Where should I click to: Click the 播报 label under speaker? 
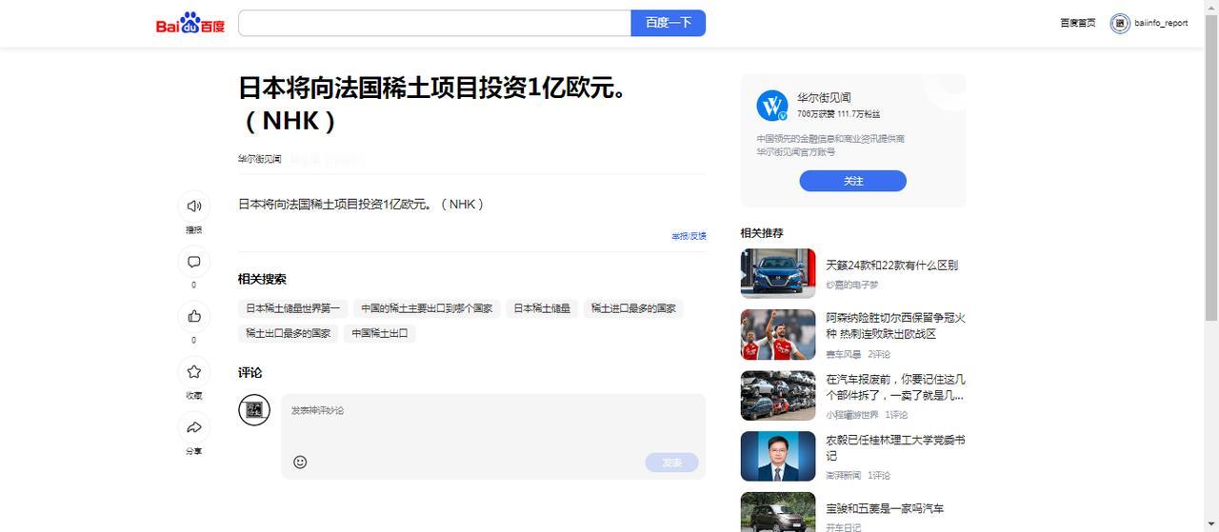pos(194,229)
